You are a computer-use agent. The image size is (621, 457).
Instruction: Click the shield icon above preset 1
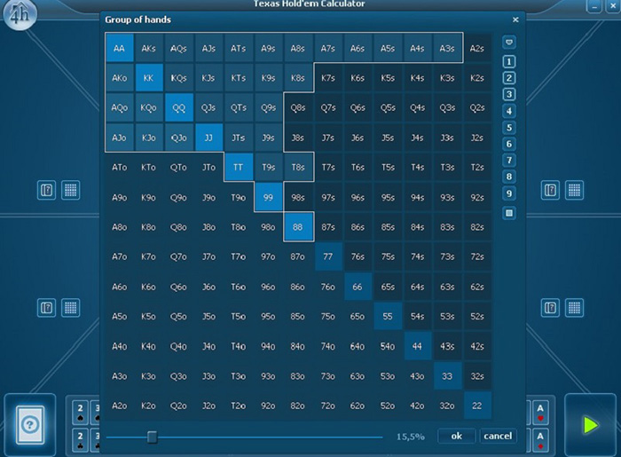509,42
